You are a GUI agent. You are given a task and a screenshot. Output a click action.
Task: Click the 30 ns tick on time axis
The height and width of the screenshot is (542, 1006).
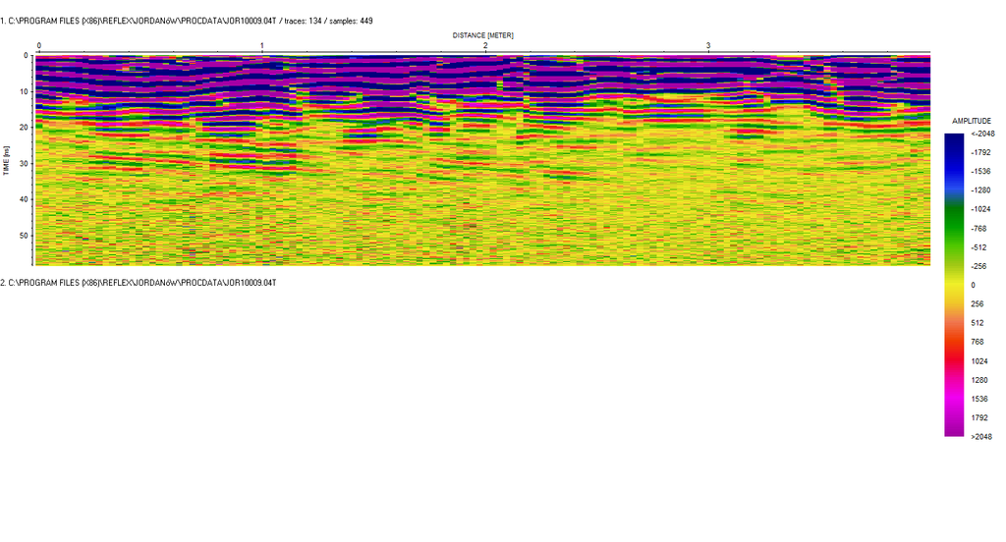(24, 163)
